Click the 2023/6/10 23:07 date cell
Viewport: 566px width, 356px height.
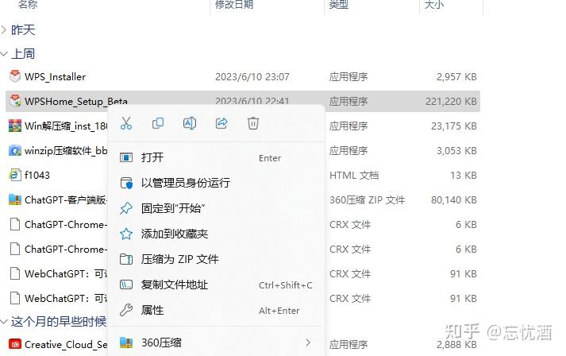coord(252,77)
